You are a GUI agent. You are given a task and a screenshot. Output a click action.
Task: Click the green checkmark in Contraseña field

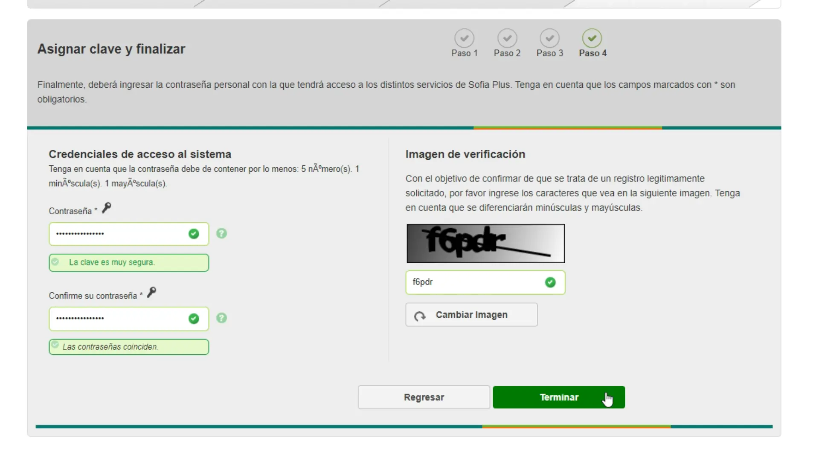click(194, 234)
